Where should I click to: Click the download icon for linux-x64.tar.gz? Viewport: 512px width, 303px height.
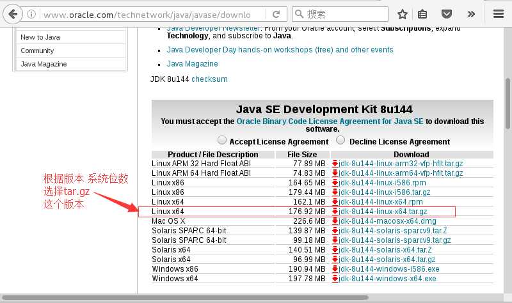tap(335, 212)
